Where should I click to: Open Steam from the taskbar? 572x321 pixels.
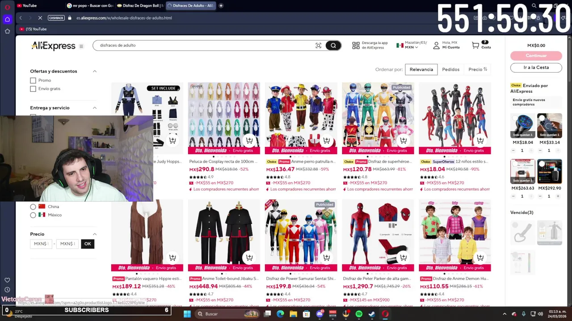[x=372, y=314]
